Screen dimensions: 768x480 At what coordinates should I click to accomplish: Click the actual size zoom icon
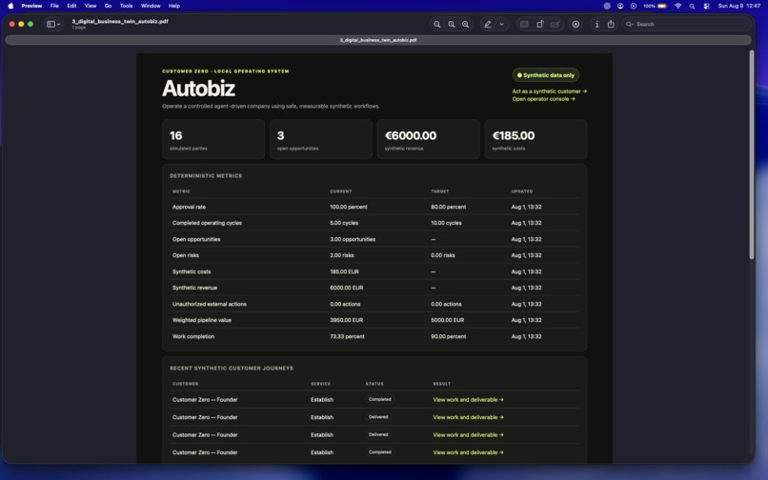click(x=451, y=24)
